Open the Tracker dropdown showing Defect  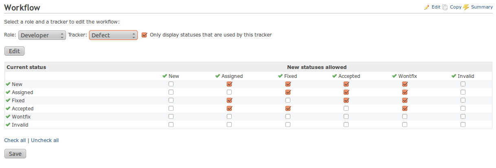pos(113,35)
